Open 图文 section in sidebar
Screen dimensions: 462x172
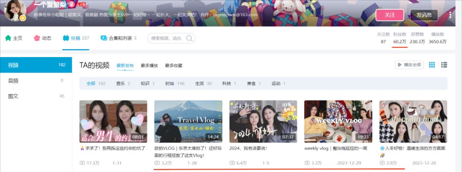(x=14, y=96)
